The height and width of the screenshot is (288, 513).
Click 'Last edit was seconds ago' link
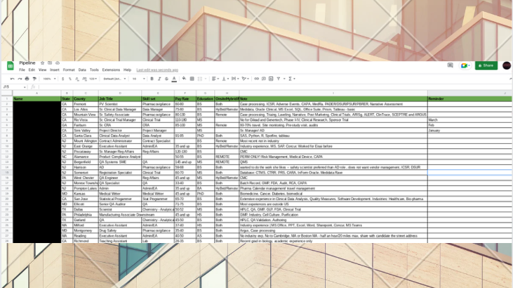click(157, 70)
